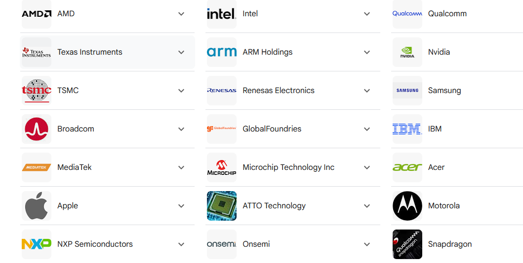This screenshot has height=263, width=523.
Task: Click the gray Apple logo
Action: (x=37, y=206)
